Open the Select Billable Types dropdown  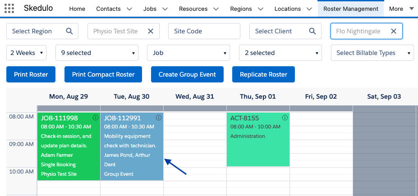click(372, 53)
